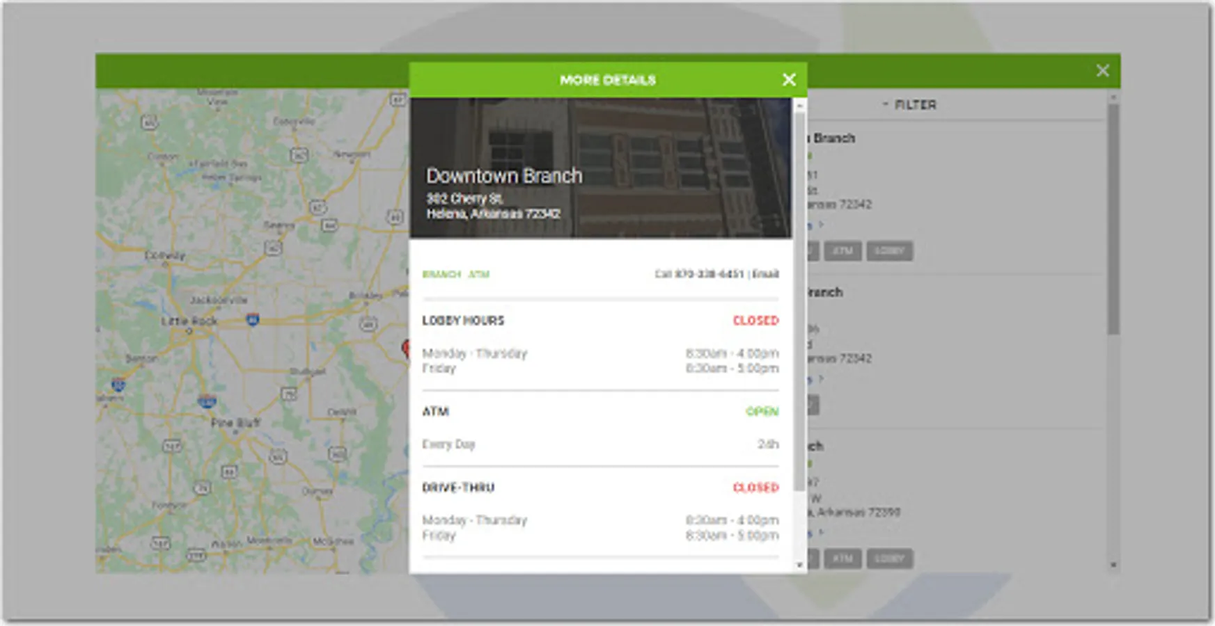Click the Email link for Downtown Branch
The width and height of the screenshot is (1215, 626).
point(766,274)
